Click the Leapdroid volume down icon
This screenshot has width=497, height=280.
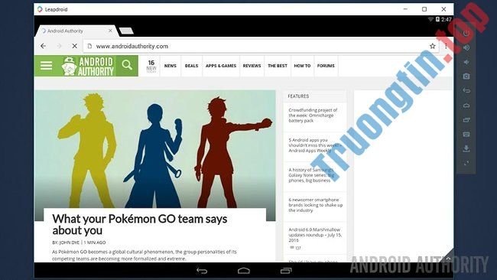[x=466, y=62]
